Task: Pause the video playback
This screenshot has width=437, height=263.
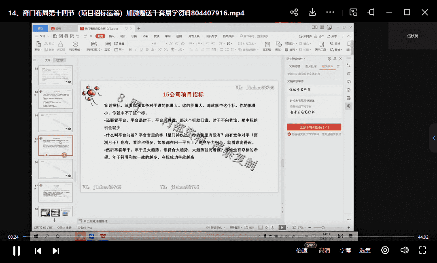Action: (x=17, y=250)
